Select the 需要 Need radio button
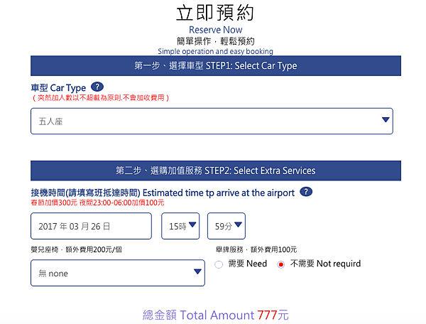 pos(219,264)
